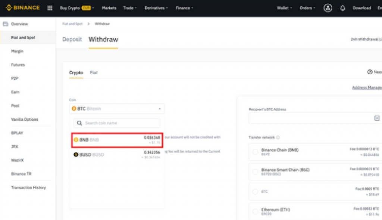Open BPLAY in the sidebar
The height and width of the screenshot is (220, 382).
click(x=17, y=133)
